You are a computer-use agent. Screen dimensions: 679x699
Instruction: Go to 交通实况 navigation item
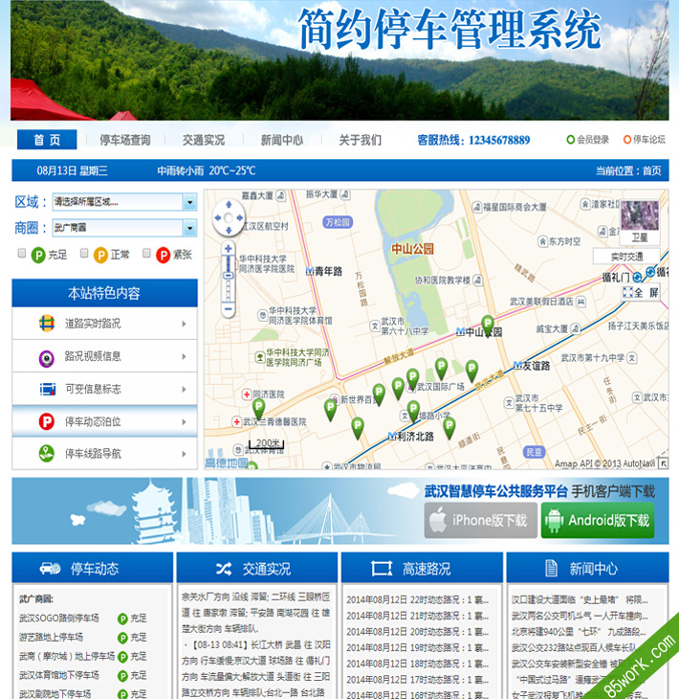point(204,140)
